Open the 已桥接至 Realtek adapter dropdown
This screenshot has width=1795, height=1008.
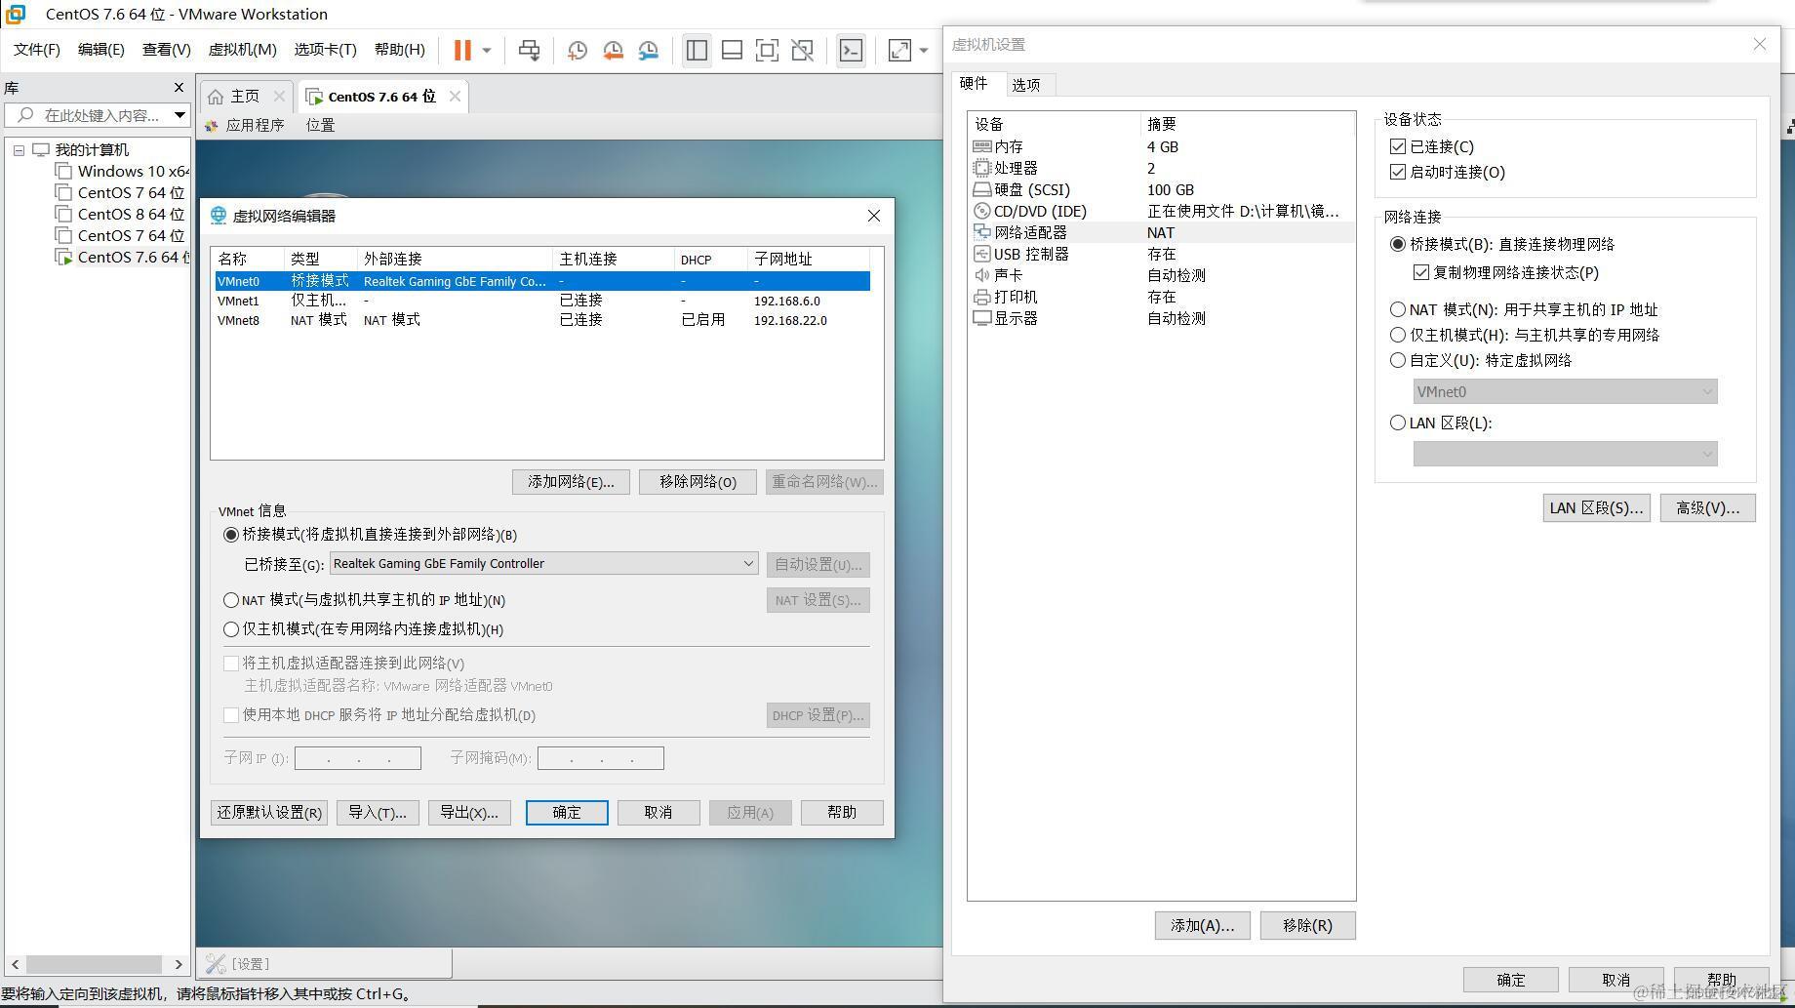[x=543, y=563]
